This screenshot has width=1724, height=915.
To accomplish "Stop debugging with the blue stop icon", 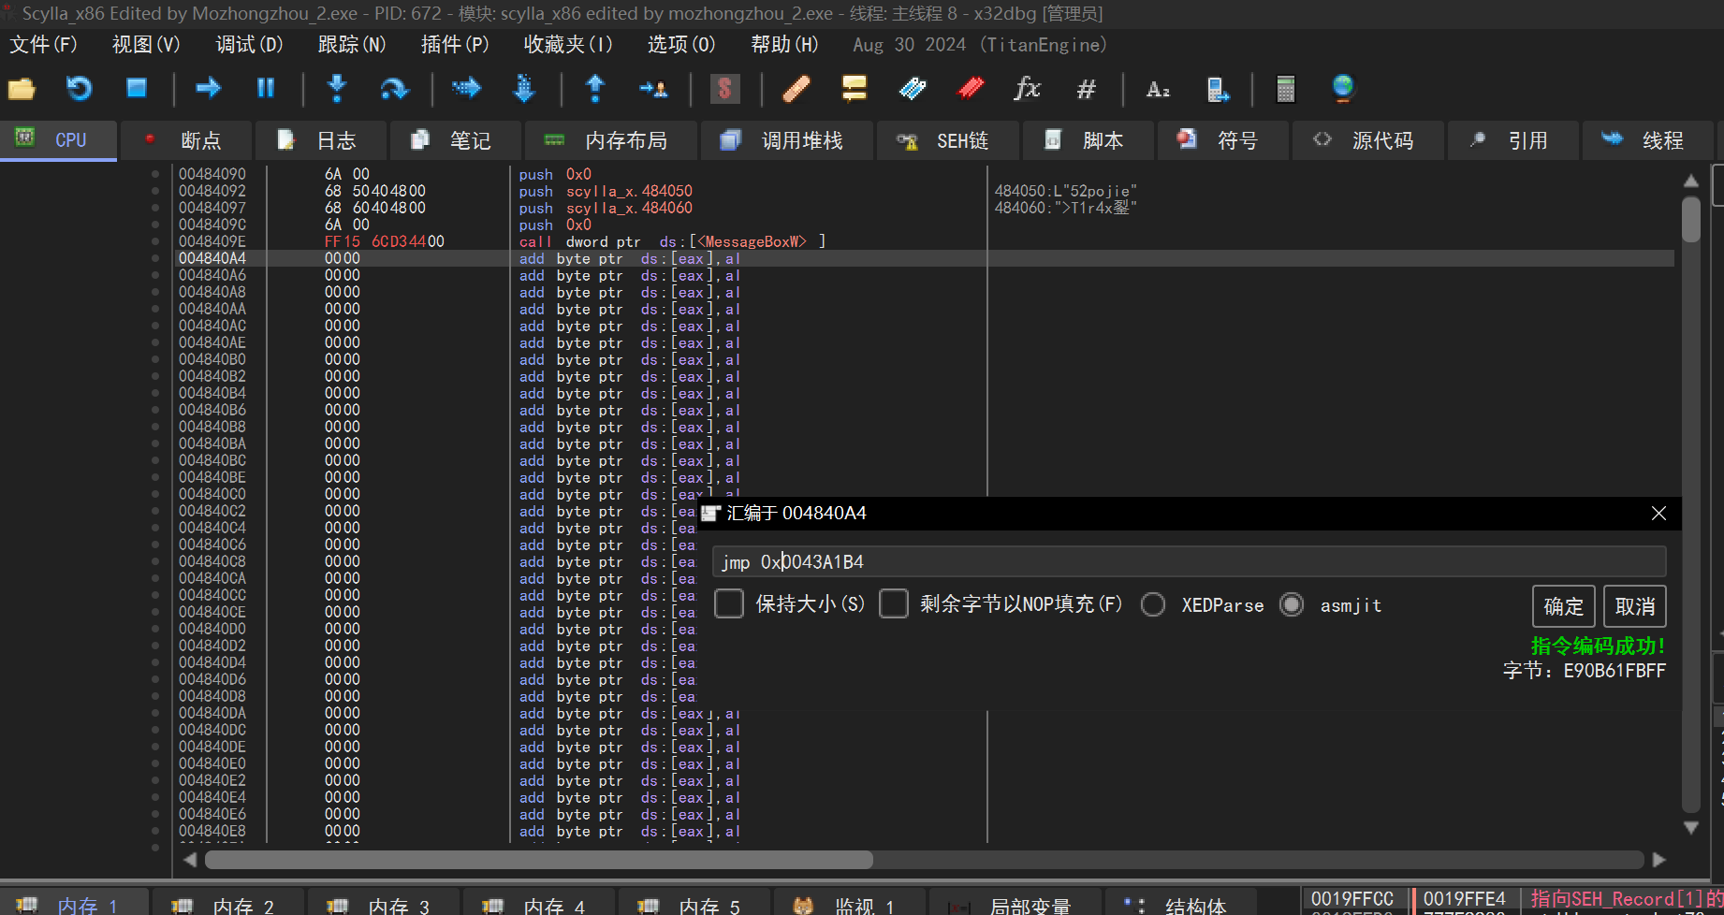I will (137, 88).
